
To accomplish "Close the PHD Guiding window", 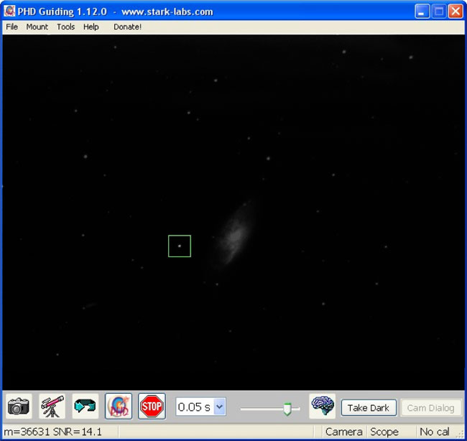I will coord(456,11).
